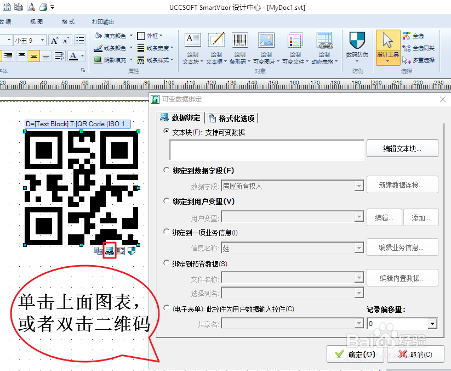Open 文件名称 combo box

(x=292, y=278)
